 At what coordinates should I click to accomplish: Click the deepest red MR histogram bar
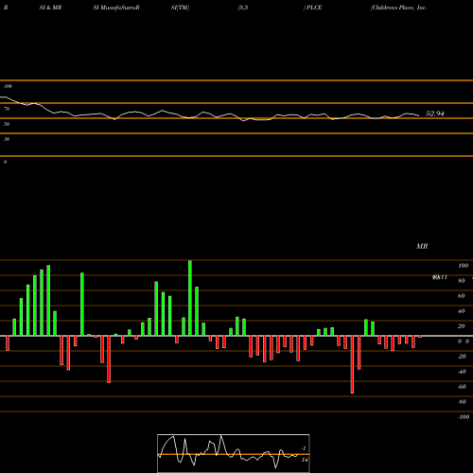click(352, 364)
